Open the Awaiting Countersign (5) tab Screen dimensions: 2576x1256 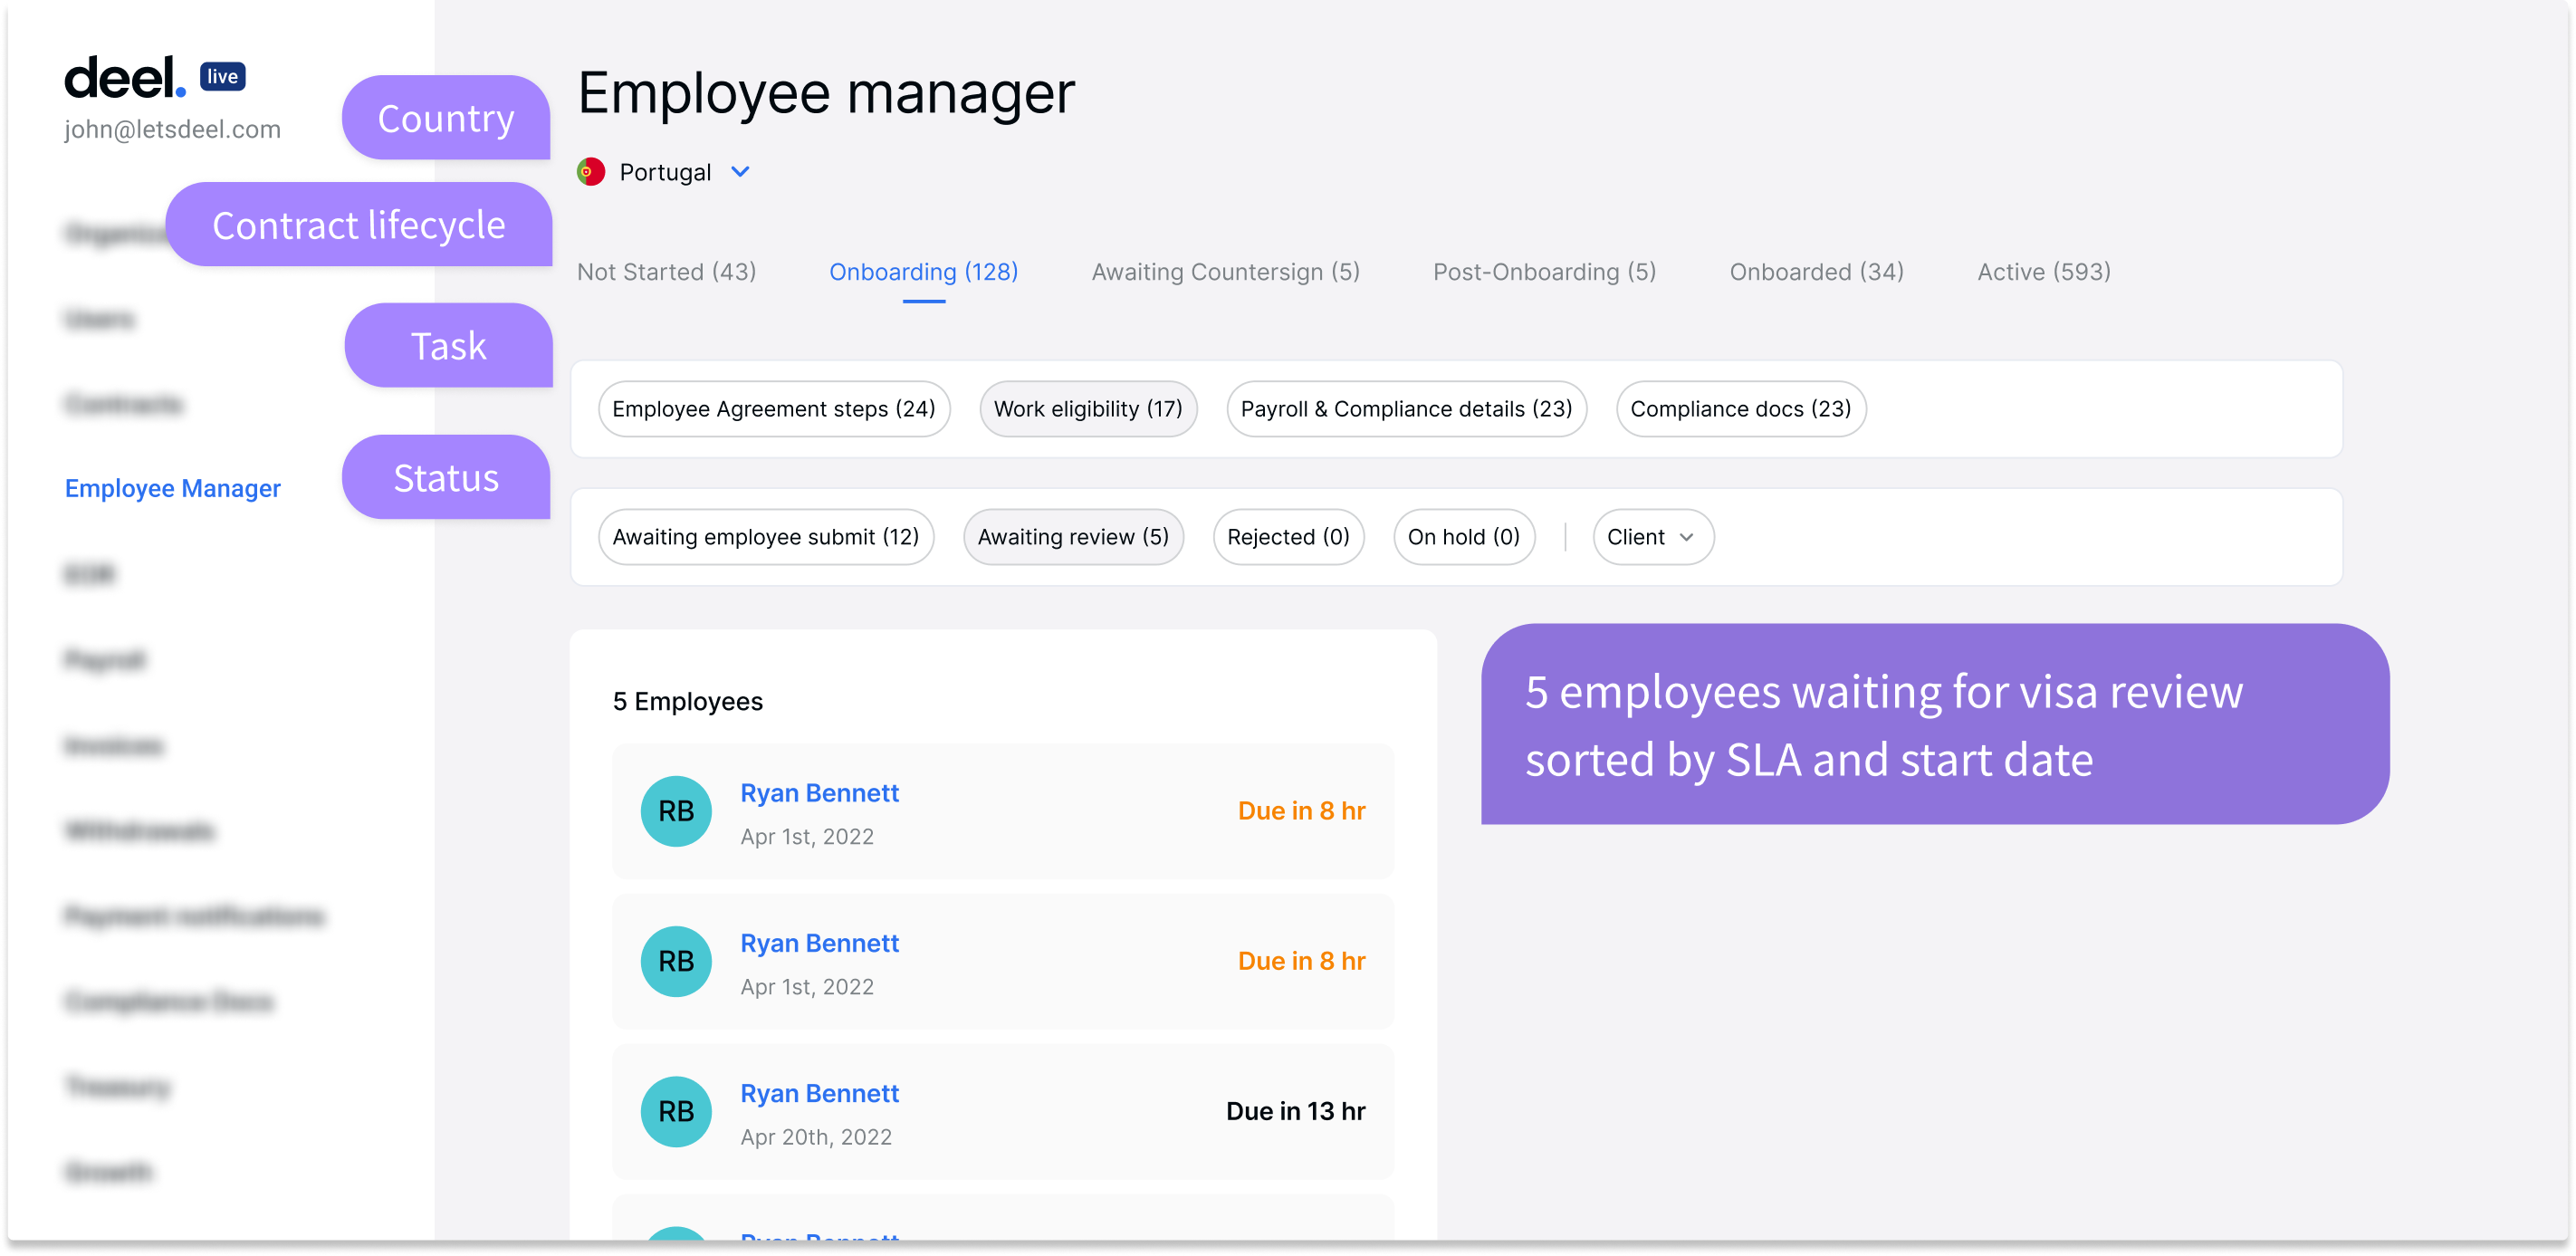(x=1226, y=272)
